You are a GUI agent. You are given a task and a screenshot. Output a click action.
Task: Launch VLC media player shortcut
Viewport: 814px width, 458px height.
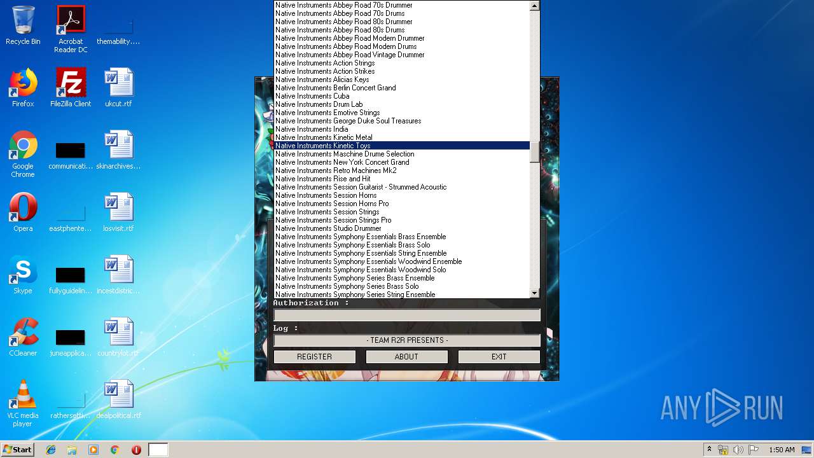23,403
